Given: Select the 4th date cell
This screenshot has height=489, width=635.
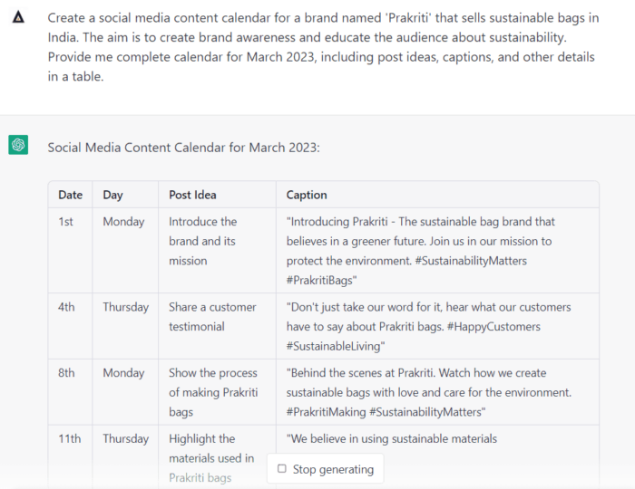Looking at the screenshot, I should [67, 307].
